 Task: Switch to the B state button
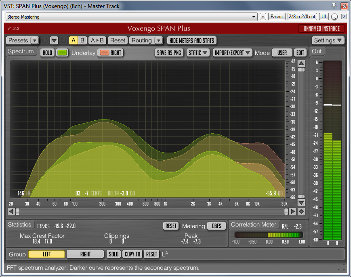pos(82,40)
